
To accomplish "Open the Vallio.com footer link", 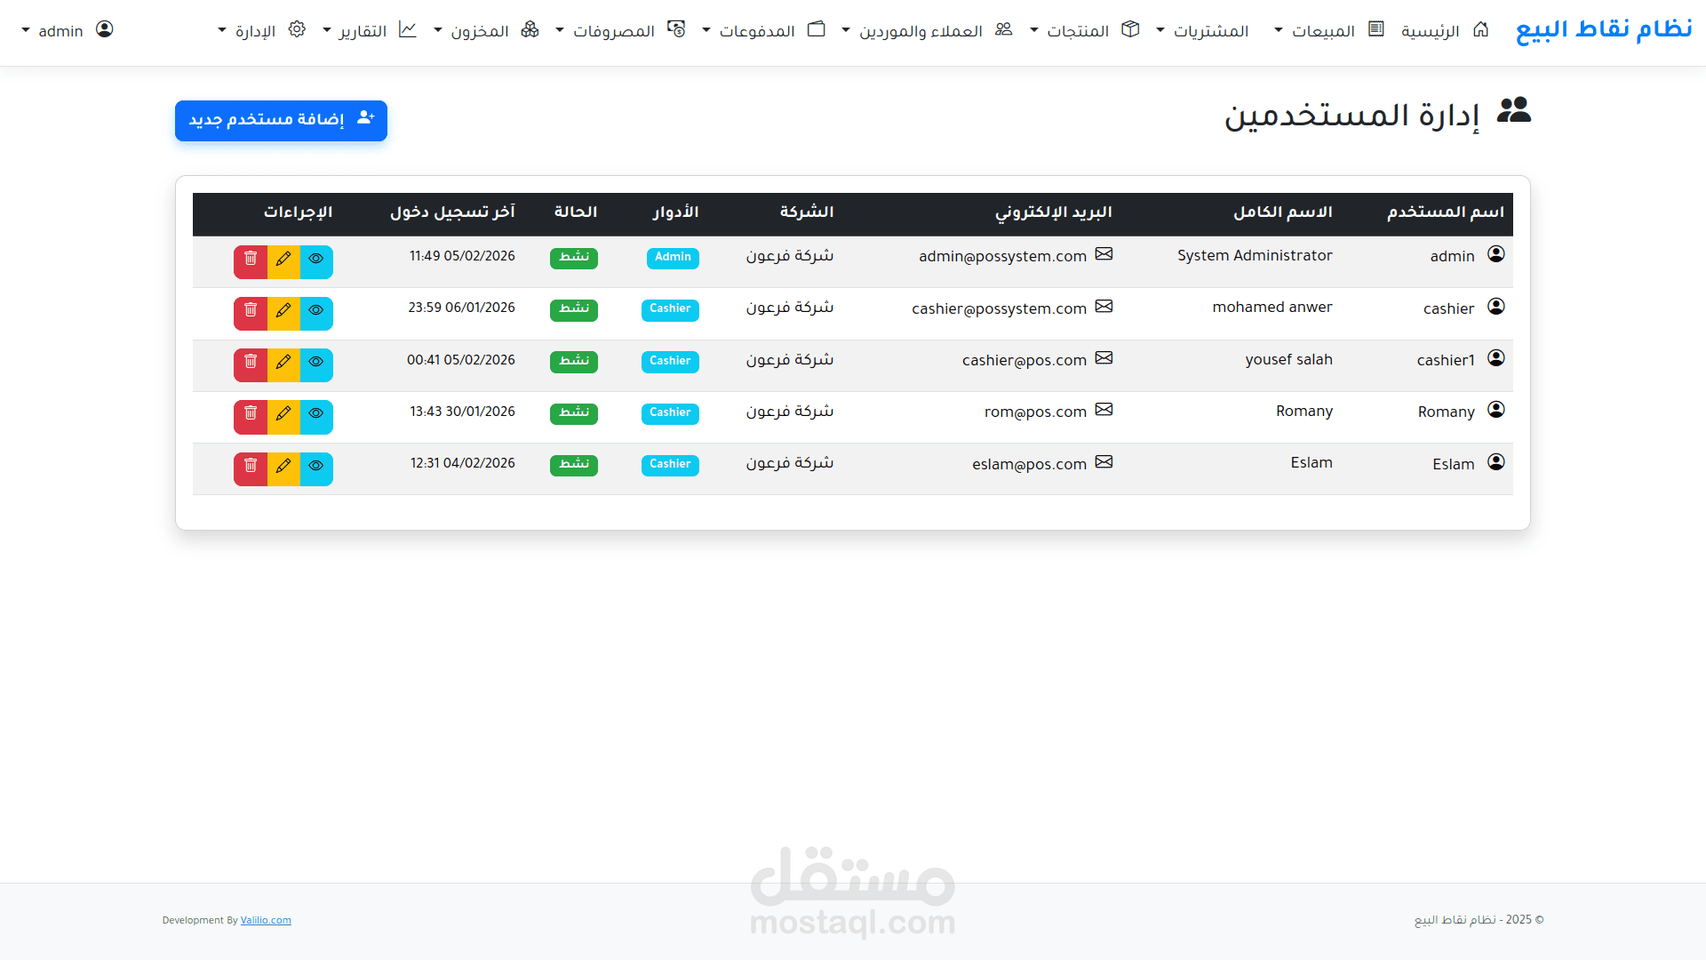I will [266, 921].
